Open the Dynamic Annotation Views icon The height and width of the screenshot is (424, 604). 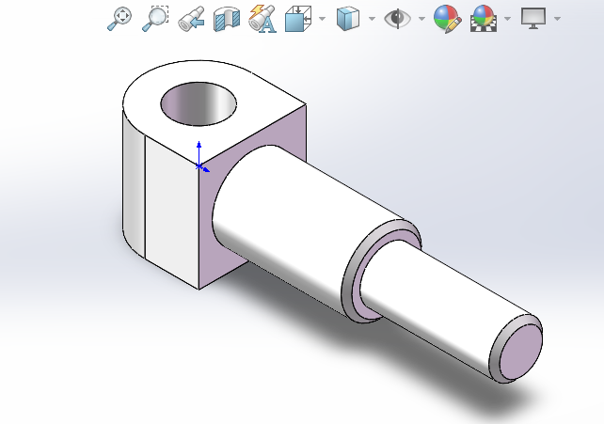(x=262, y=19)
